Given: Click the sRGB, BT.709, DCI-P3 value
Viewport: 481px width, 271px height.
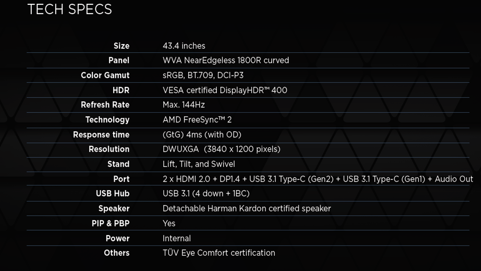Looking at the screenshot, I should (x=203, y=75).
